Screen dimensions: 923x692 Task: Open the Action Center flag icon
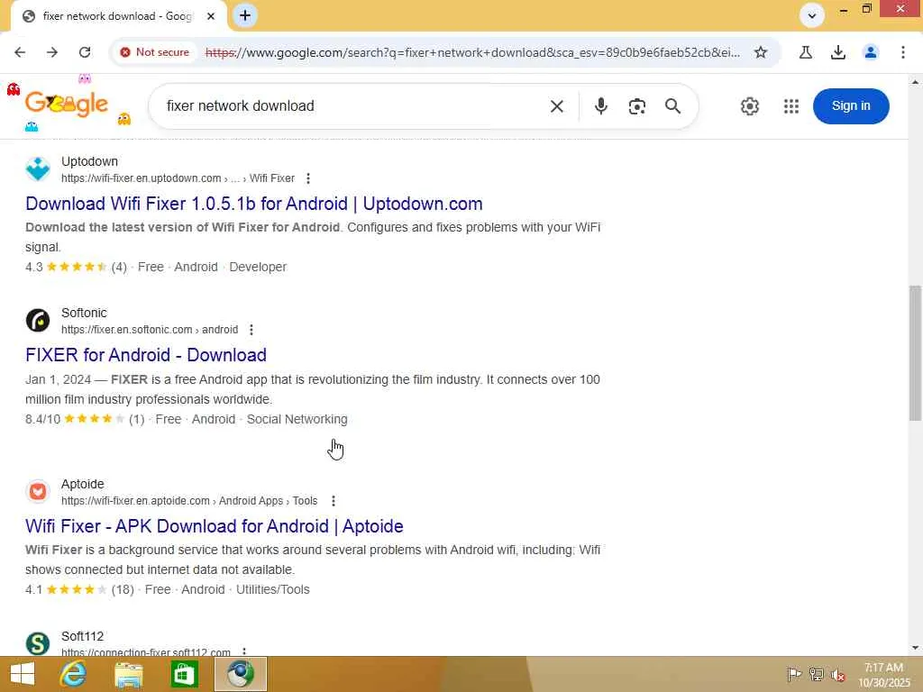(794, 675)
